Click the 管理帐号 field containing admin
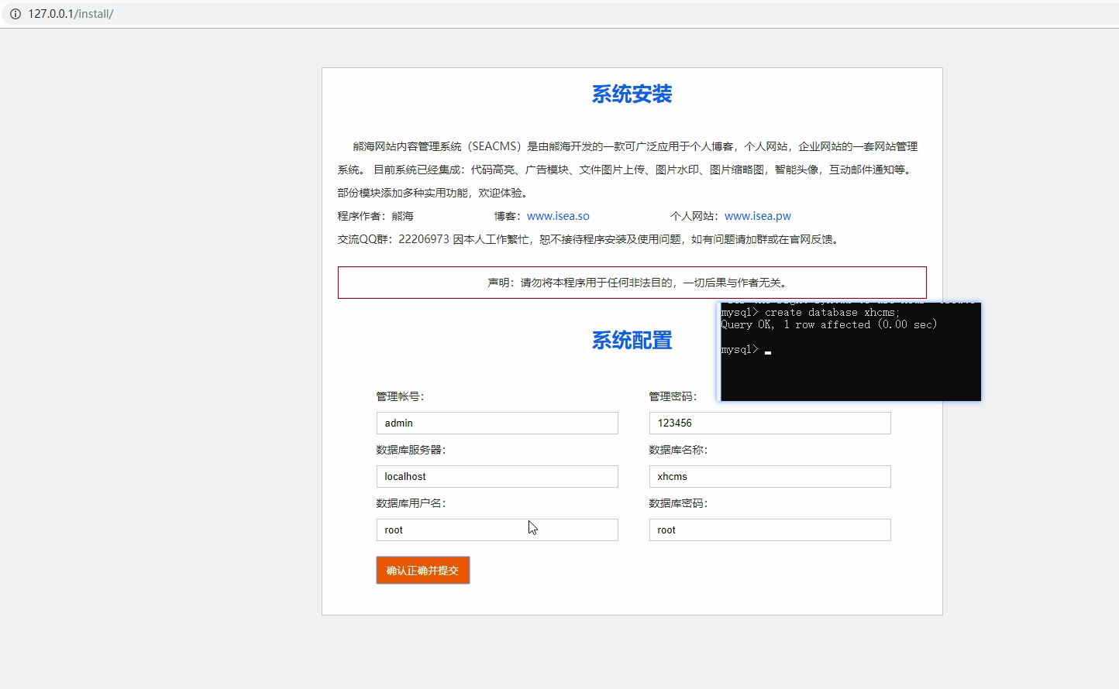 point(498,423)
